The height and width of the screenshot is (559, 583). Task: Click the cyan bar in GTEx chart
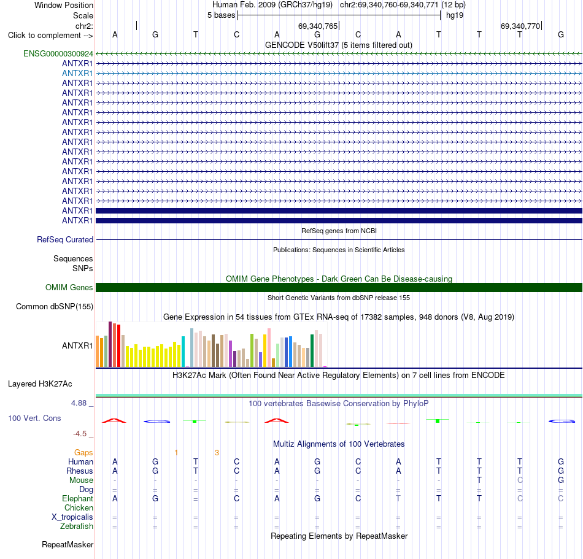pyautogui.click(x=183, y=352)
